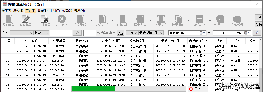This screenshot has height=92, width=263.
Task: Click the 反选 button
Action: click(259, 25)
